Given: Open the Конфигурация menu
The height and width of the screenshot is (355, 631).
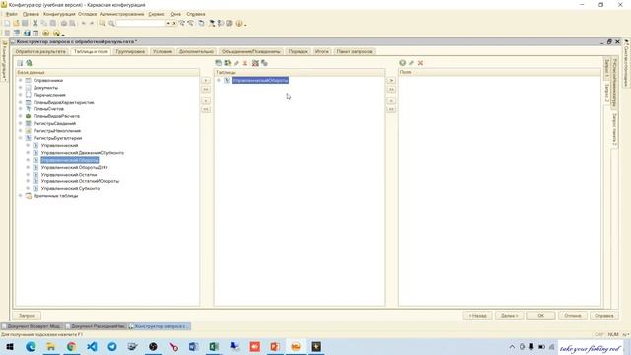Looking at the screenshot, I should pos(59,14).
